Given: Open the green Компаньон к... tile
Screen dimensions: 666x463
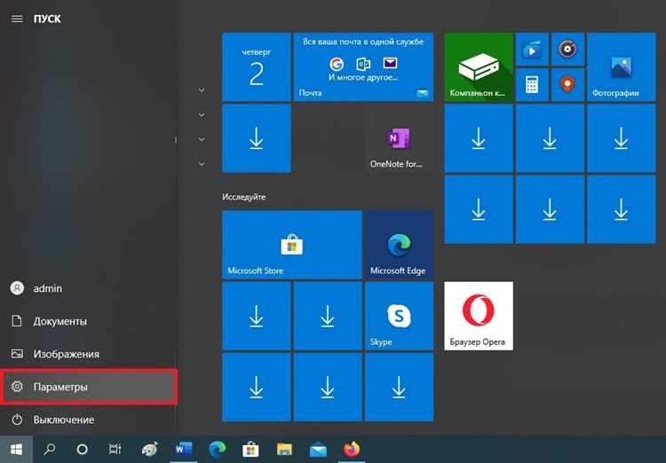Looking at the screenshot, I should pos(479,67).
